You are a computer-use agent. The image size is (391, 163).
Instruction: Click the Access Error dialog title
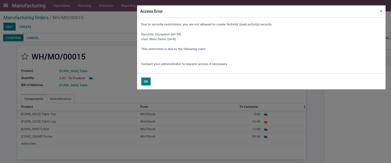(x=152, y=11)
